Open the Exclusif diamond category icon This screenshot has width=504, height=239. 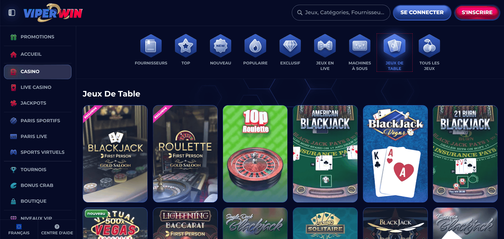point(290,46)
